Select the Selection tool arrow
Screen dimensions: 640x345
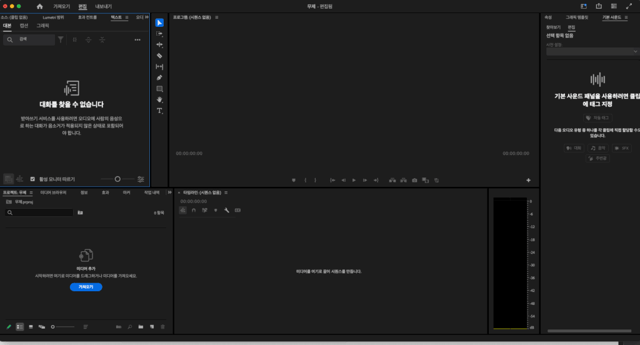pos(159,23)
